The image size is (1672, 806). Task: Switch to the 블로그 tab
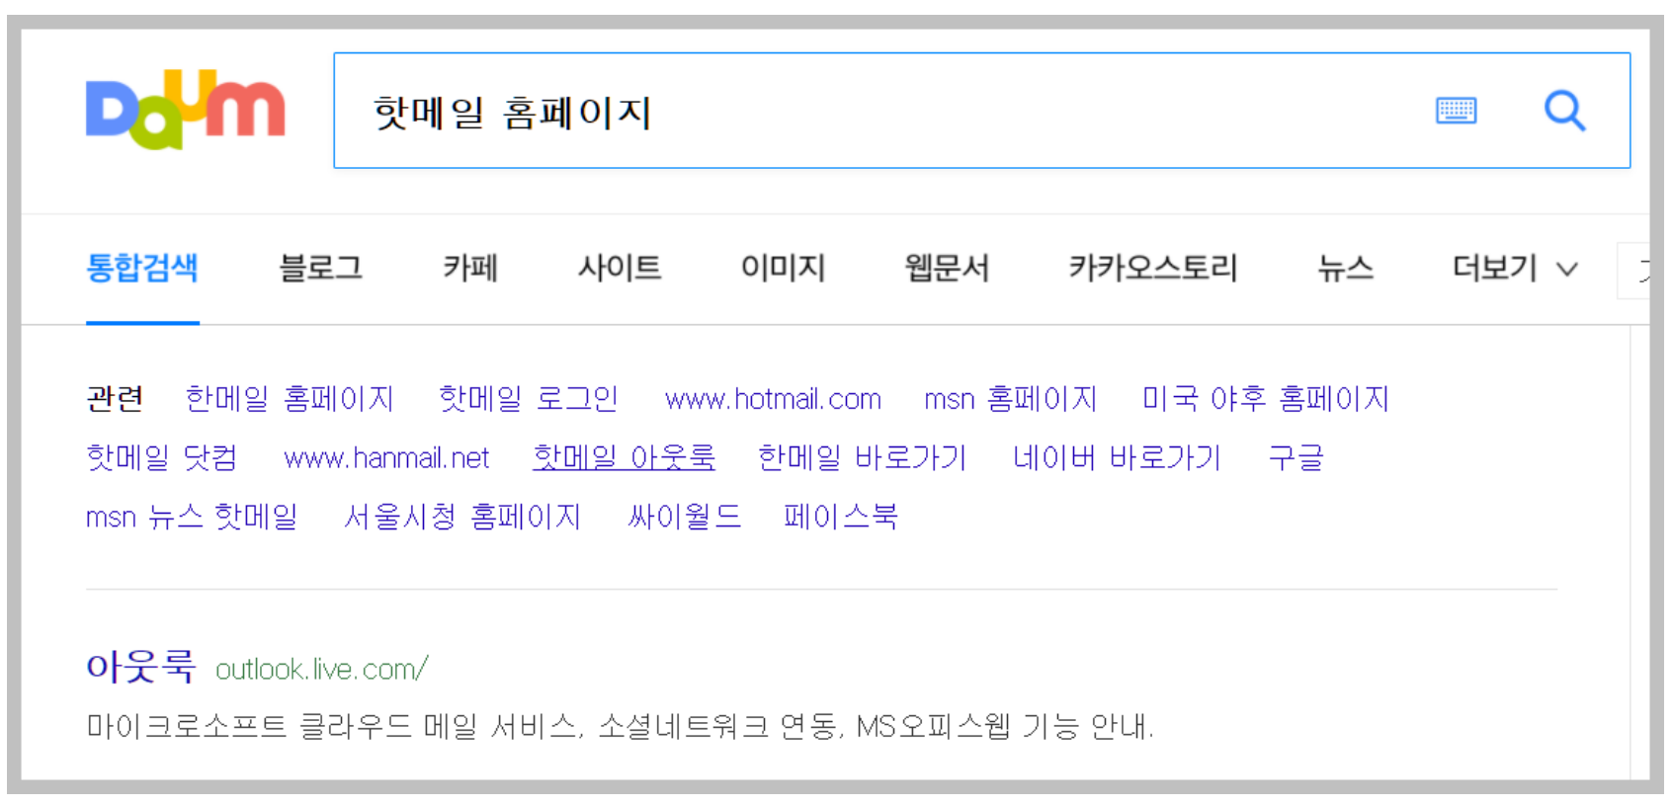(321, 268)
